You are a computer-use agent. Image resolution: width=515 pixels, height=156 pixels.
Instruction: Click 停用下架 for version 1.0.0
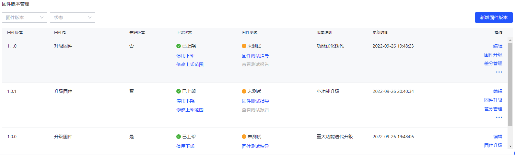click(185, 146)
